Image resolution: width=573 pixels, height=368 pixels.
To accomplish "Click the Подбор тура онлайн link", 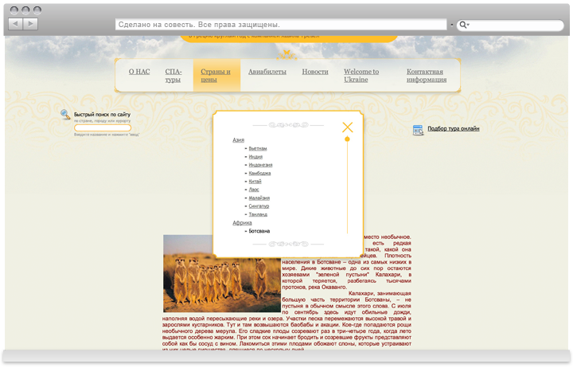I will [453, 128].
